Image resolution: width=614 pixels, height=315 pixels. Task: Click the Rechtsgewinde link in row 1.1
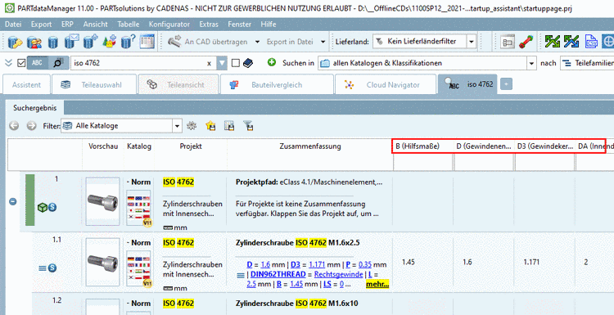coord(338,274)
